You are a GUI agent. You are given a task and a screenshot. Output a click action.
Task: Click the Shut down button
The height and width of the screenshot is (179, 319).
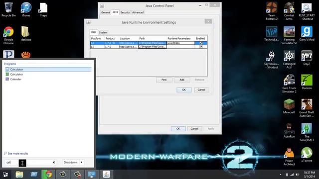71,163
